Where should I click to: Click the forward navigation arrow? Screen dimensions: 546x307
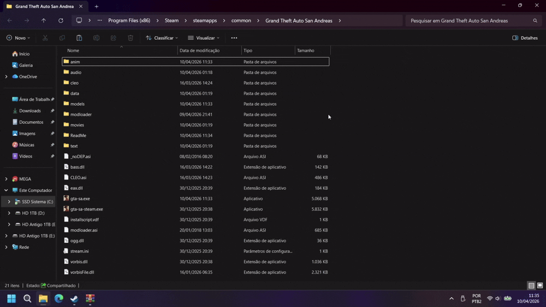tap(26, 21)
